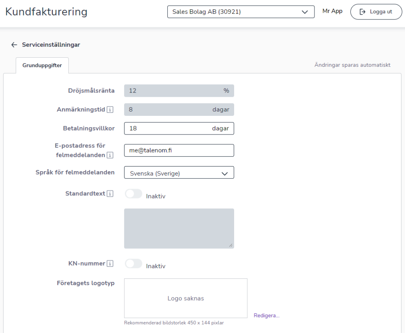Click the Dröjsmålsränta percentage field
Image resolution: width=405 pixels, height=333 pixels.
(179, 91)
